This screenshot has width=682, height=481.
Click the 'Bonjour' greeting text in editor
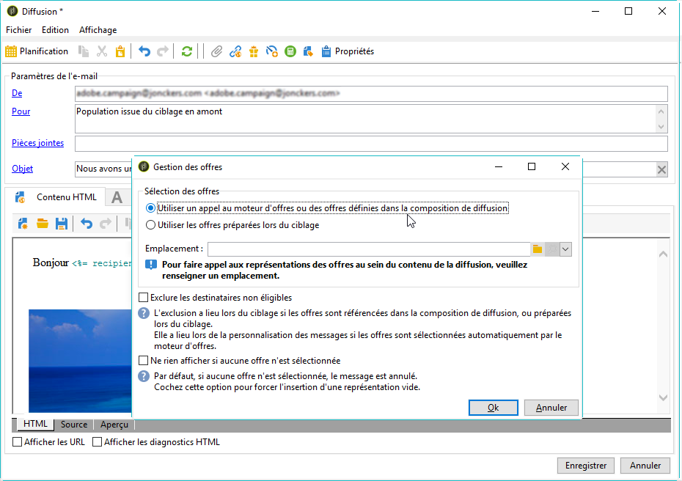click(x=51, y=262)
